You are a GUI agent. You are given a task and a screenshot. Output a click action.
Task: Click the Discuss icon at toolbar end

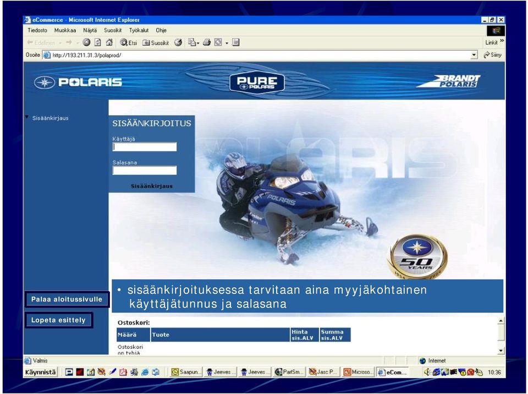point(236,42)
